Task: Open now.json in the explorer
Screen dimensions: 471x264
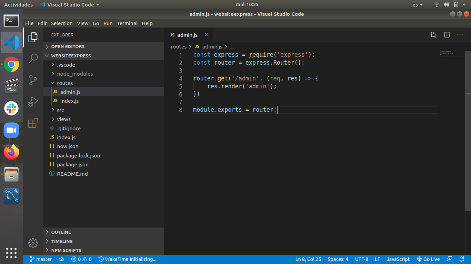Action: click(103, 146)
